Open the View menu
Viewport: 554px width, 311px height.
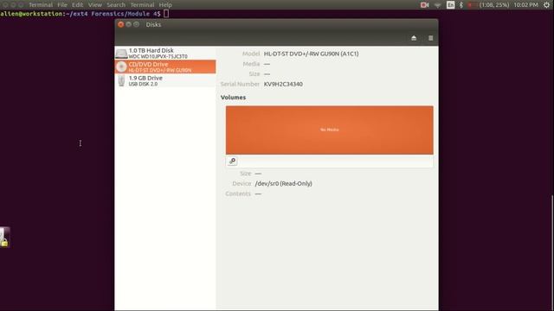(x=94, y=5)
